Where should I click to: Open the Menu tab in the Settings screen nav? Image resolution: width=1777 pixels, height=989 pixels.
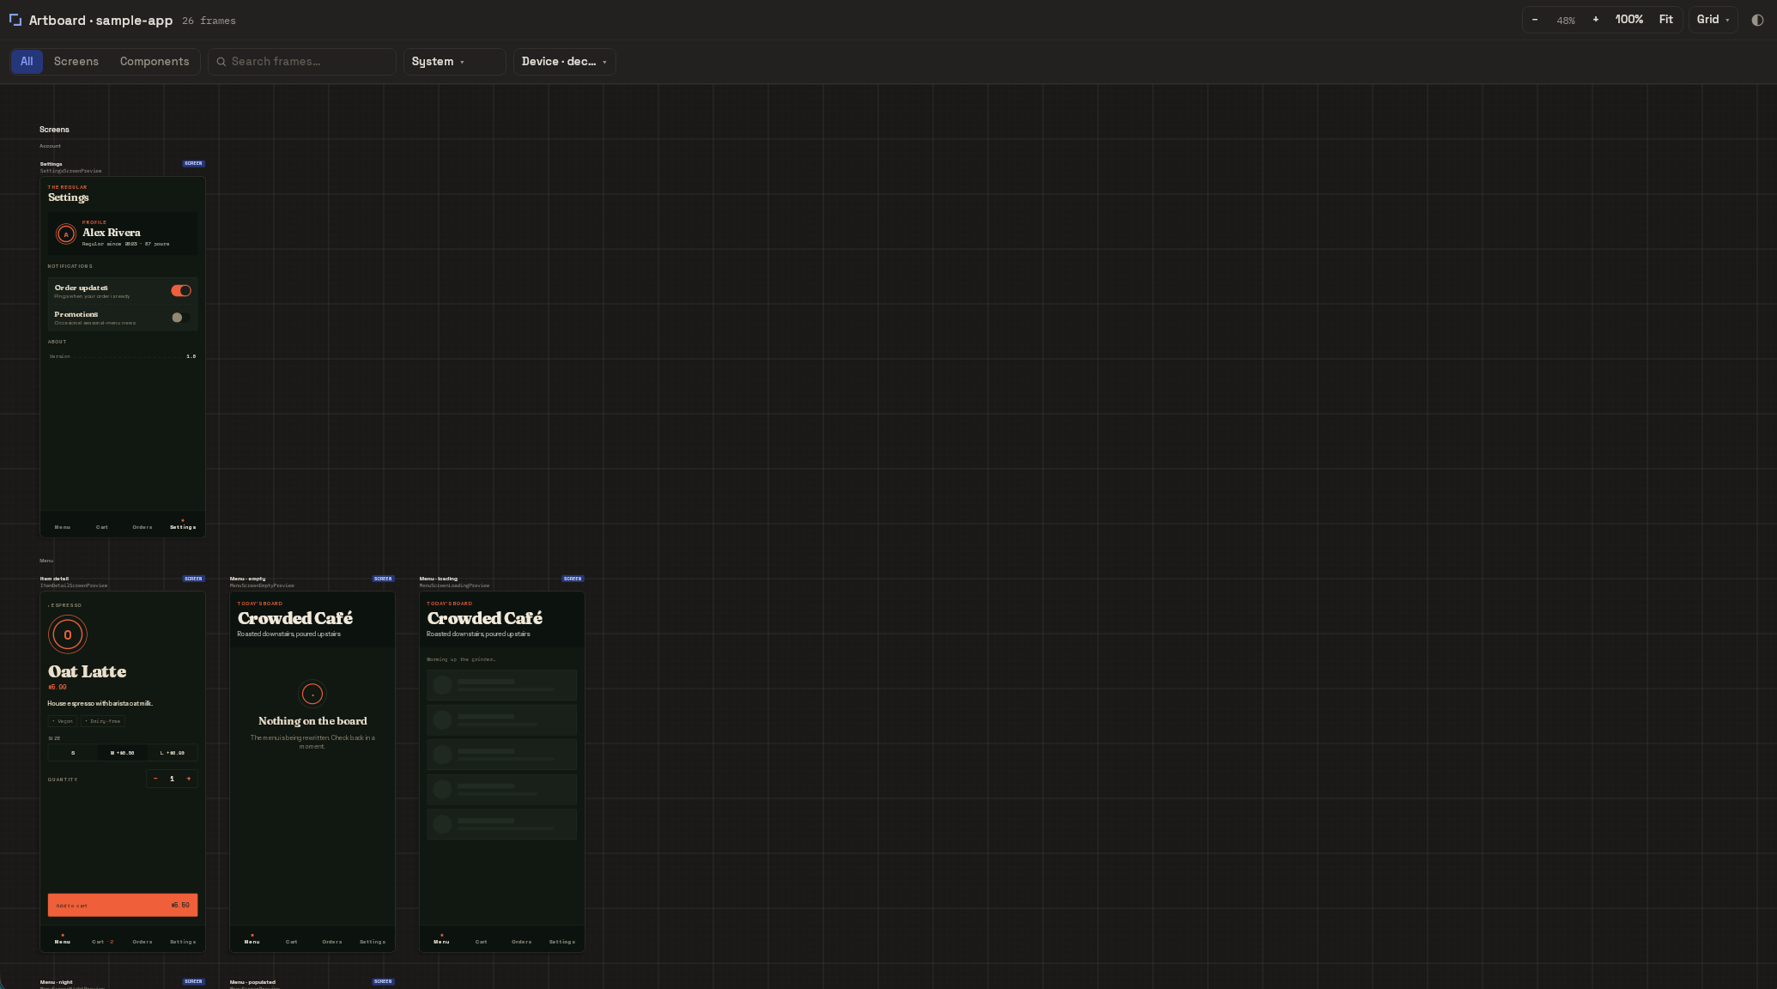tap(63, 526)
